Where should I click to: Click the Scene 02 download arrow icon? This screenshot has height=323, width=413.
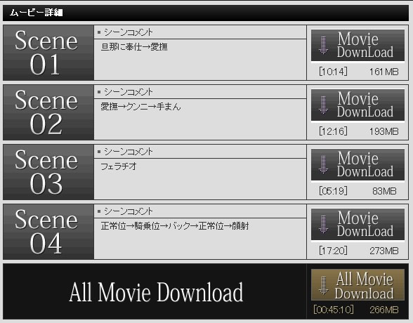[x=323, y=105]
